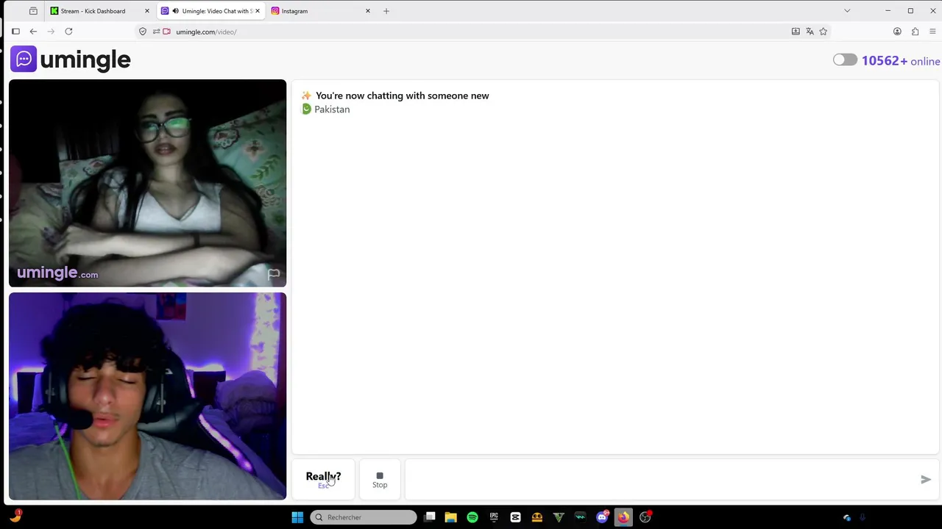Open the Firefox application menu
Viewport: 942px width, 529px height.
tap(932, 32)
